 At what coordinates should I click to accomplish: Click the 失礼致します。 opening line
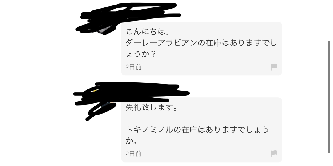[x=152, y=107]
